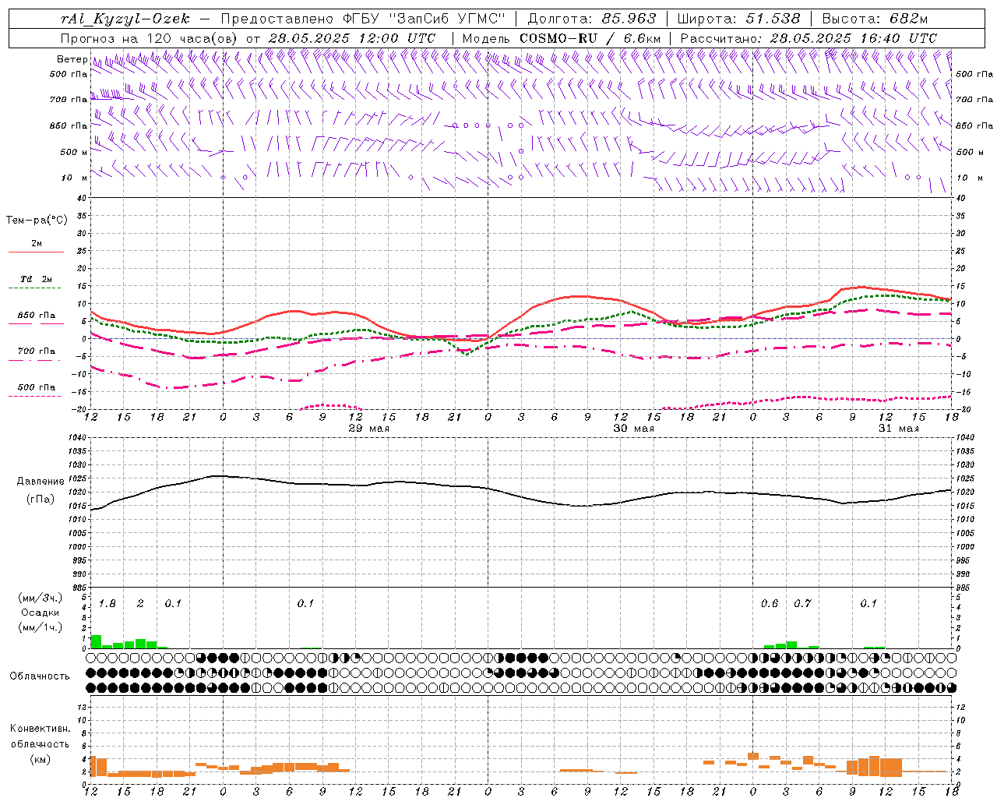This screenshot has width=997, height=798.
Task: Click the 'Широта: 51.538' latitude value
Action: click(x=739, y=19)
